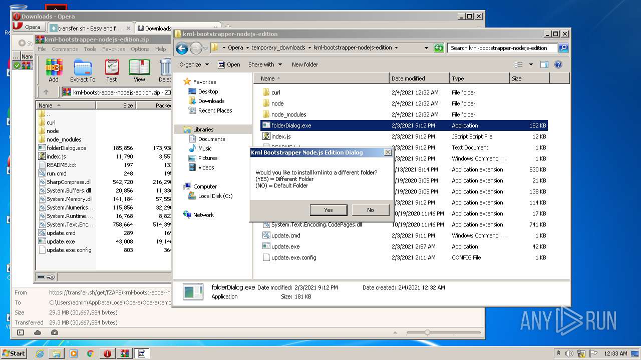641x360 pixels.
Task: Toggle the Explorer preview pane icon
Action: 544,64
